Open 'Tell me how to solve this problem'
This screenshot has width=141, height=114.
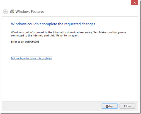[31, 58]
